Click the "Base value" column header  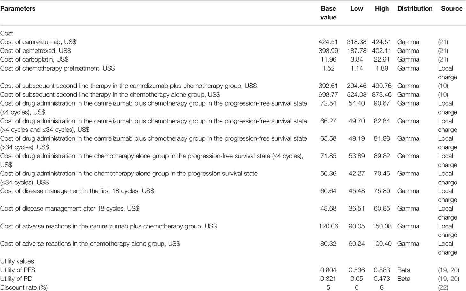(328, 13)
